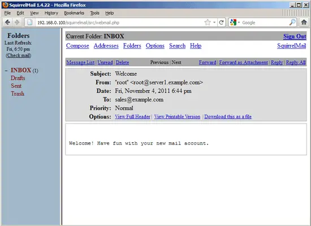Open the History menu
Image resolution: width=311 pixels, height=226 pixels.
coord(51,13)
